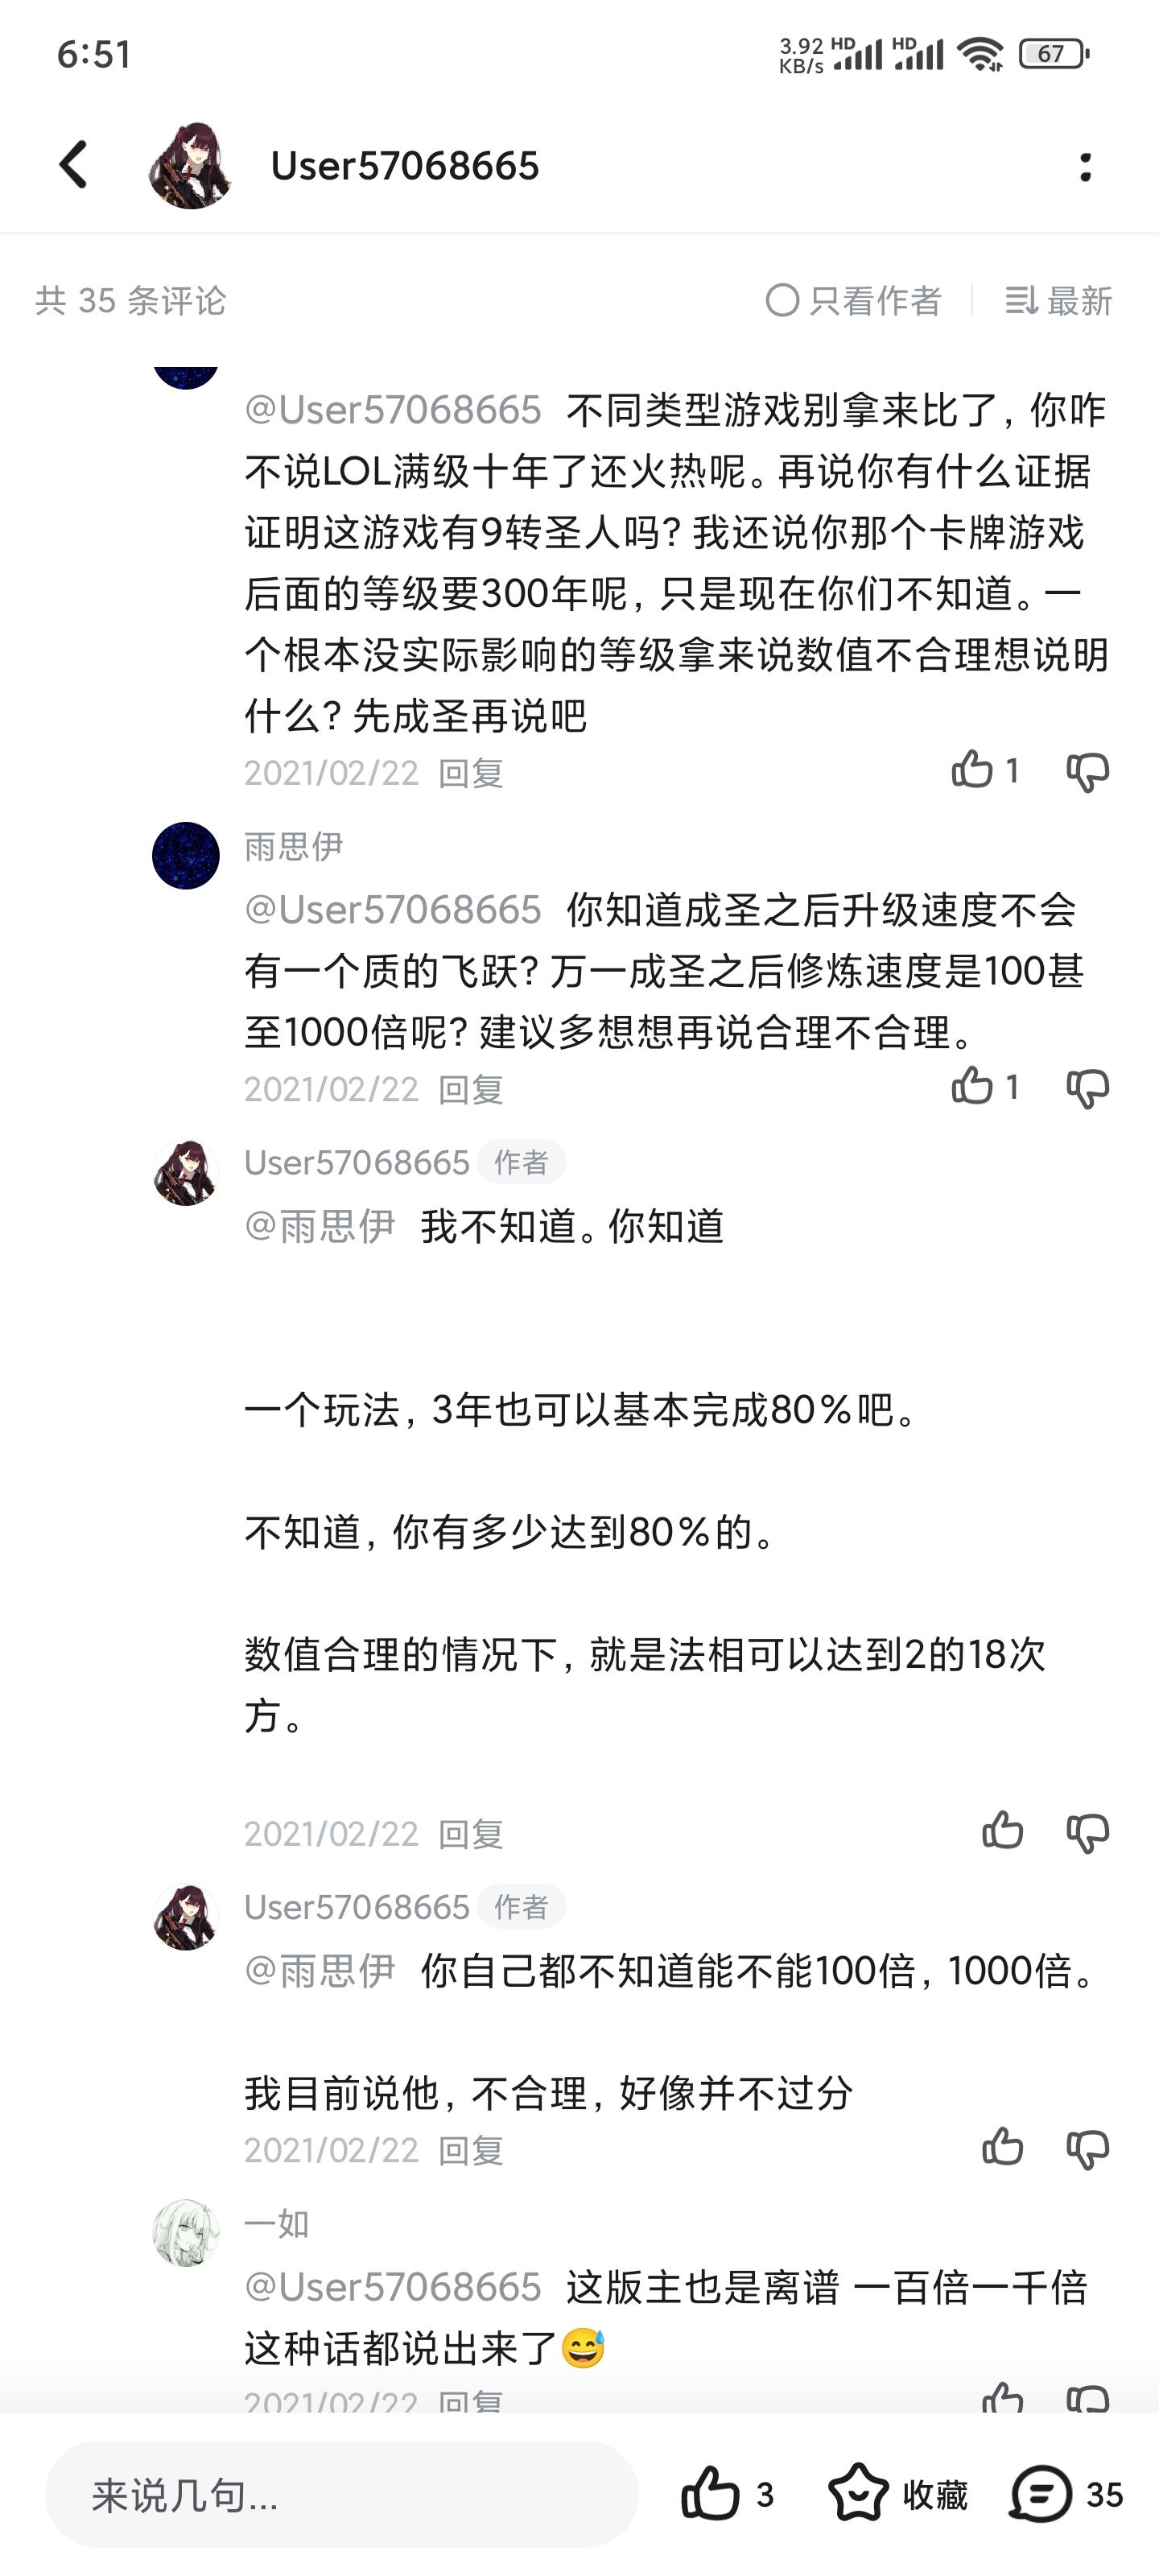Dislike 雨思伊's comment about 成圣之后
The width and height of the screenshot is (1159, 2576).
[x=1087, y=1088]
